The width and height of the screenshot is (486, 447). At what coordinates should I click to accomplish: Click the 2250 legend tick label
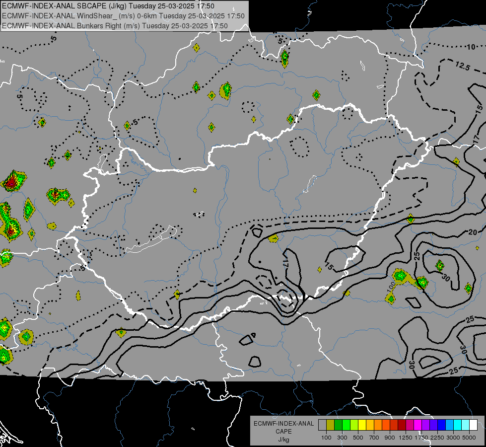pos(437,438)
